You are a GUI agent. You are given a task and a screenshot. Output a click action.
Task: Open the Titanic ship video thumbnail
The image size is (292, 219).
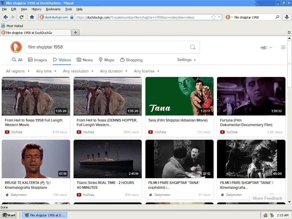(108, 159)
